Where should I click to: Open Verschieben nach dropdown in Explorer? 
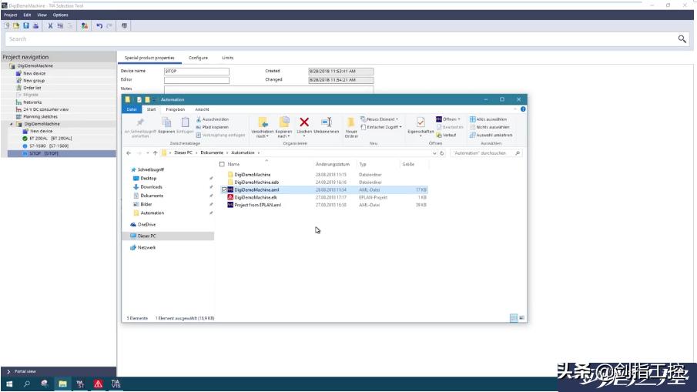[263, 134]
